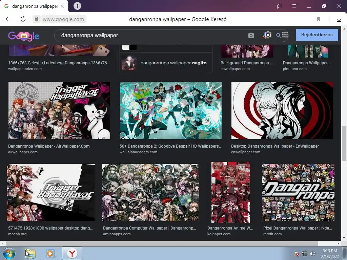Click reddit.com source text
Image resolution: width=347 pixels, height=260 pixels.
tap(272, 234)
